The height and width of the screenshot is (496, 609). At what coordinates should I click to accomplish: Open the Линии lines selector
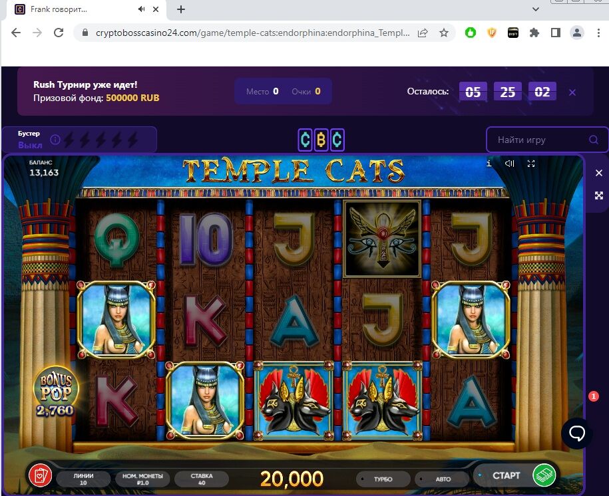(x=83, y=479)
